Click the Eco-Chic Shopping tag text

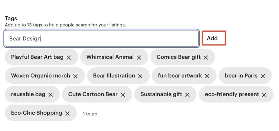coord(36,113)
